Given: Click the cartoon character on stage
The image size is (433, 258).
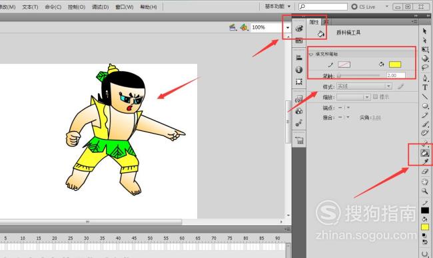Looking at the screenshot, I should tap(125, 130).
